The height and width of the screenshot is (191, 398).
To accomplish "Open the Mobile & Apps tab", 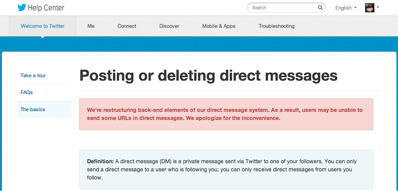I will pyautogui.click(x=219, y=26).
